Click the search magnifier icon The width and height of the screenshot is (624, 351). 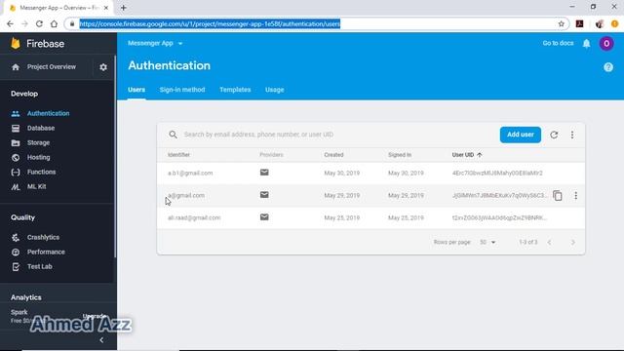(174, 135)
